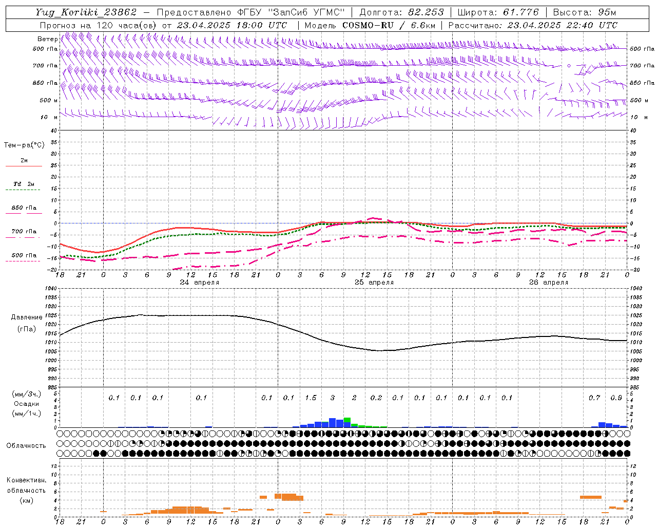Click the 850 гПа entry in the temperature legend
The image size is (657, 526).
tap(24, 208)
